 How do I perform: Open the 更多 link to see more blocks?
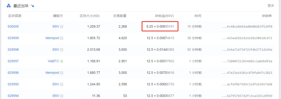271,5
